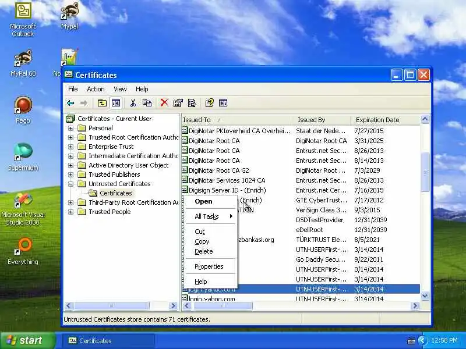Screen dimensions: 466x349
Task: Click the Copy toolbar icon
Action: (x=147, y=103)
